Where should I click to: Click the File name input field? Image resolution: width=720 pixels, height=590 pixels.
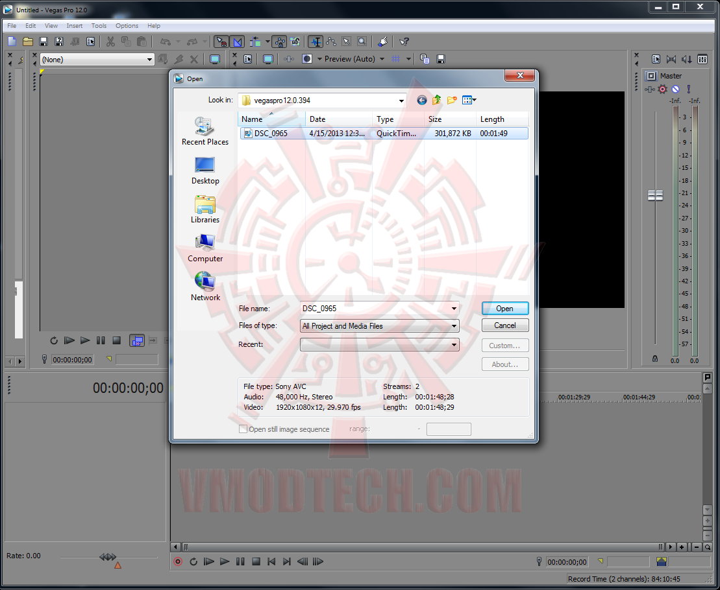pos(375,309)
